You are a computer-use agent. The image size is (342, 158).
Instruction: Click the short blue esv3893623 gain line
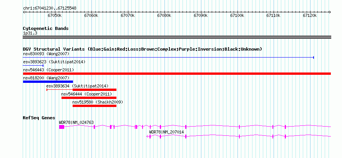(x=33, y=65)
